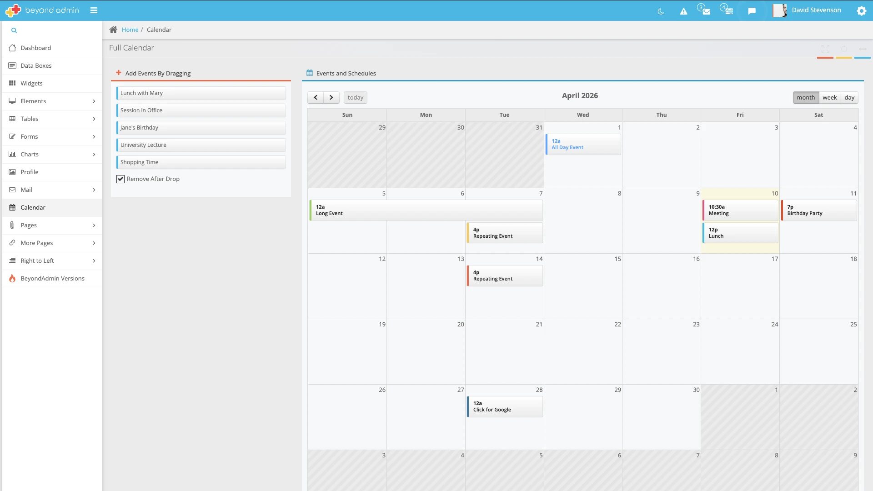Go to next month arrow
This screenshot has width=873, height=491.
[x=331, y=97]
